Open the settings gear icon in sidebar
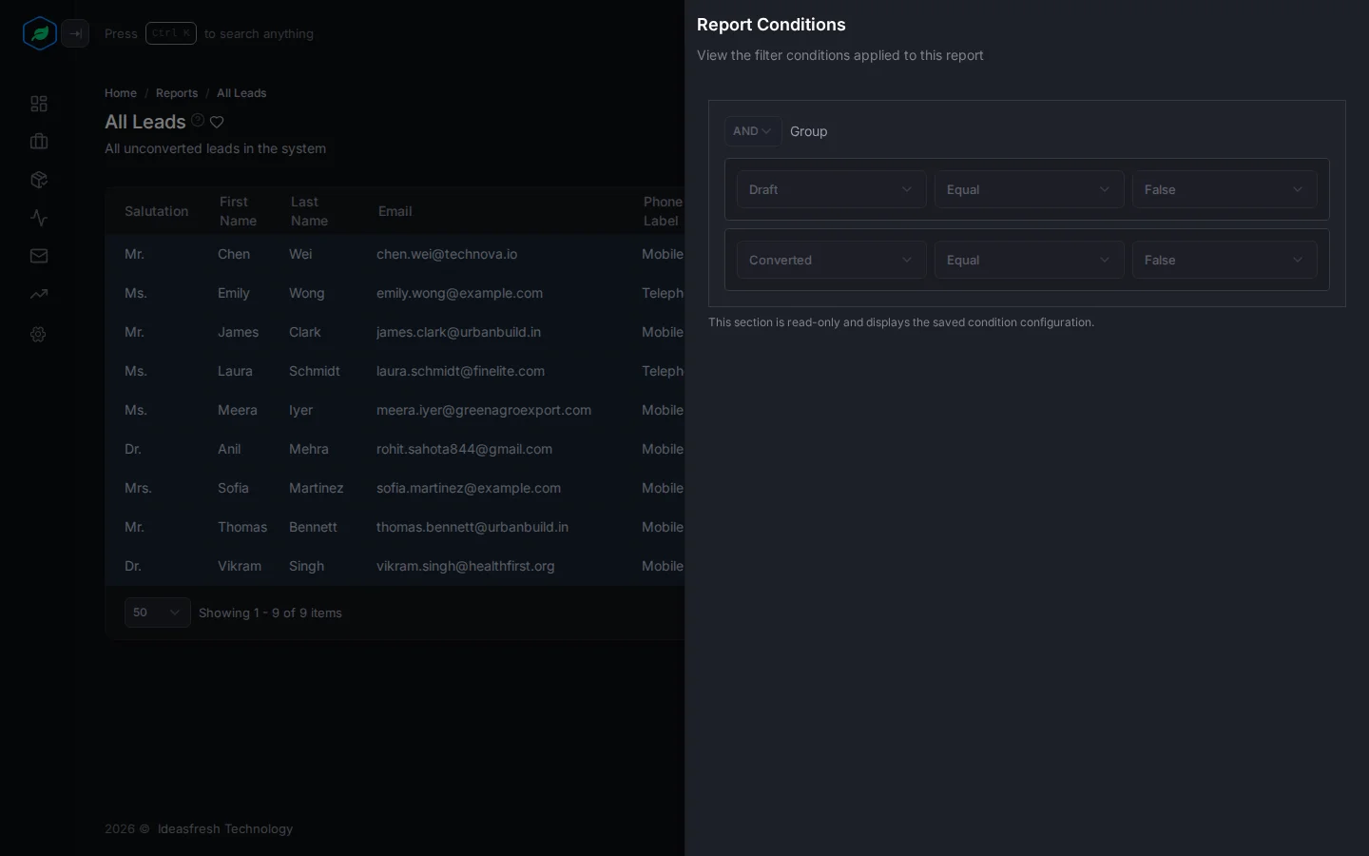The height and width of the screenshot is (856, 1369). tap(38, 334)
